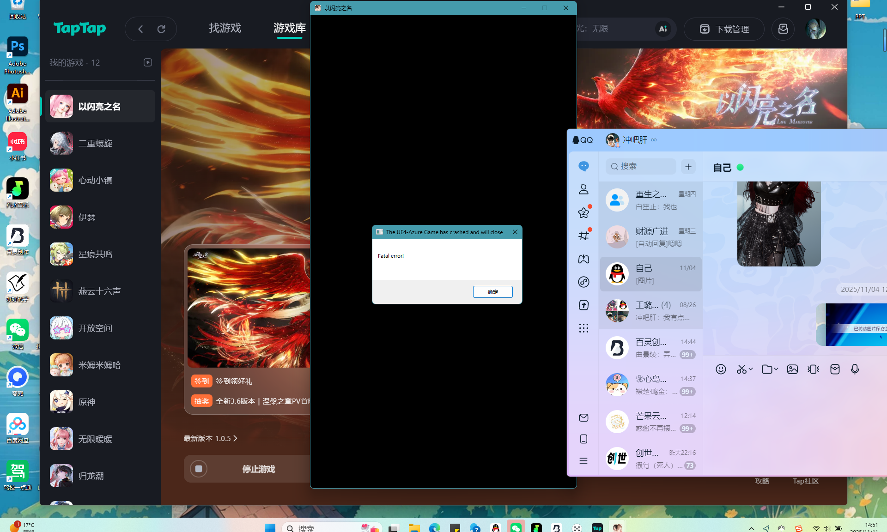The height and width of the screenshot is (532, 887).
Task: Open 攻略 tab in TapTap
Action: tap(762, 481)
